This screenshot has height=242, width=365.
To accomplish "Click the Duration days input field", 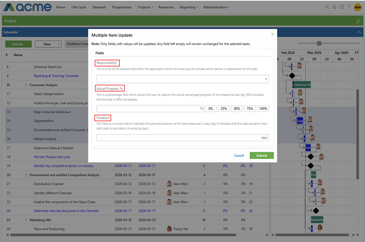I will point(178,138).
